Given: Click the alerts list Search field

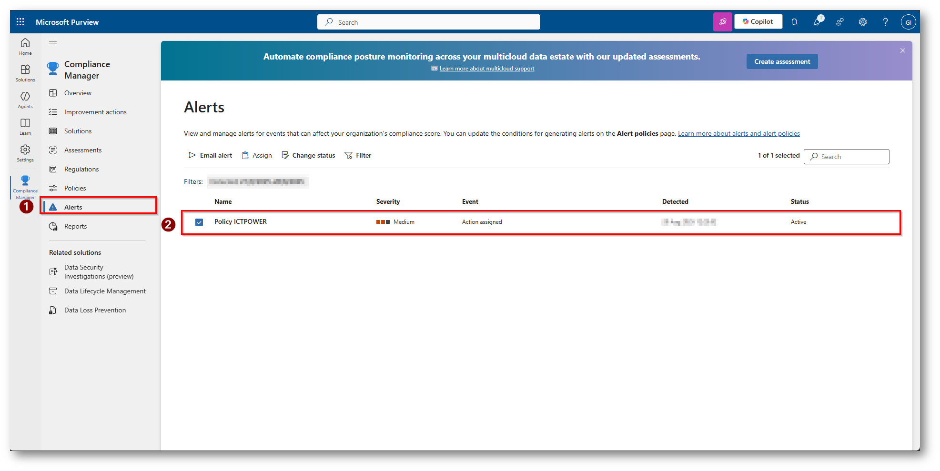Looking at the screenshot, I should tap(847, 157).
